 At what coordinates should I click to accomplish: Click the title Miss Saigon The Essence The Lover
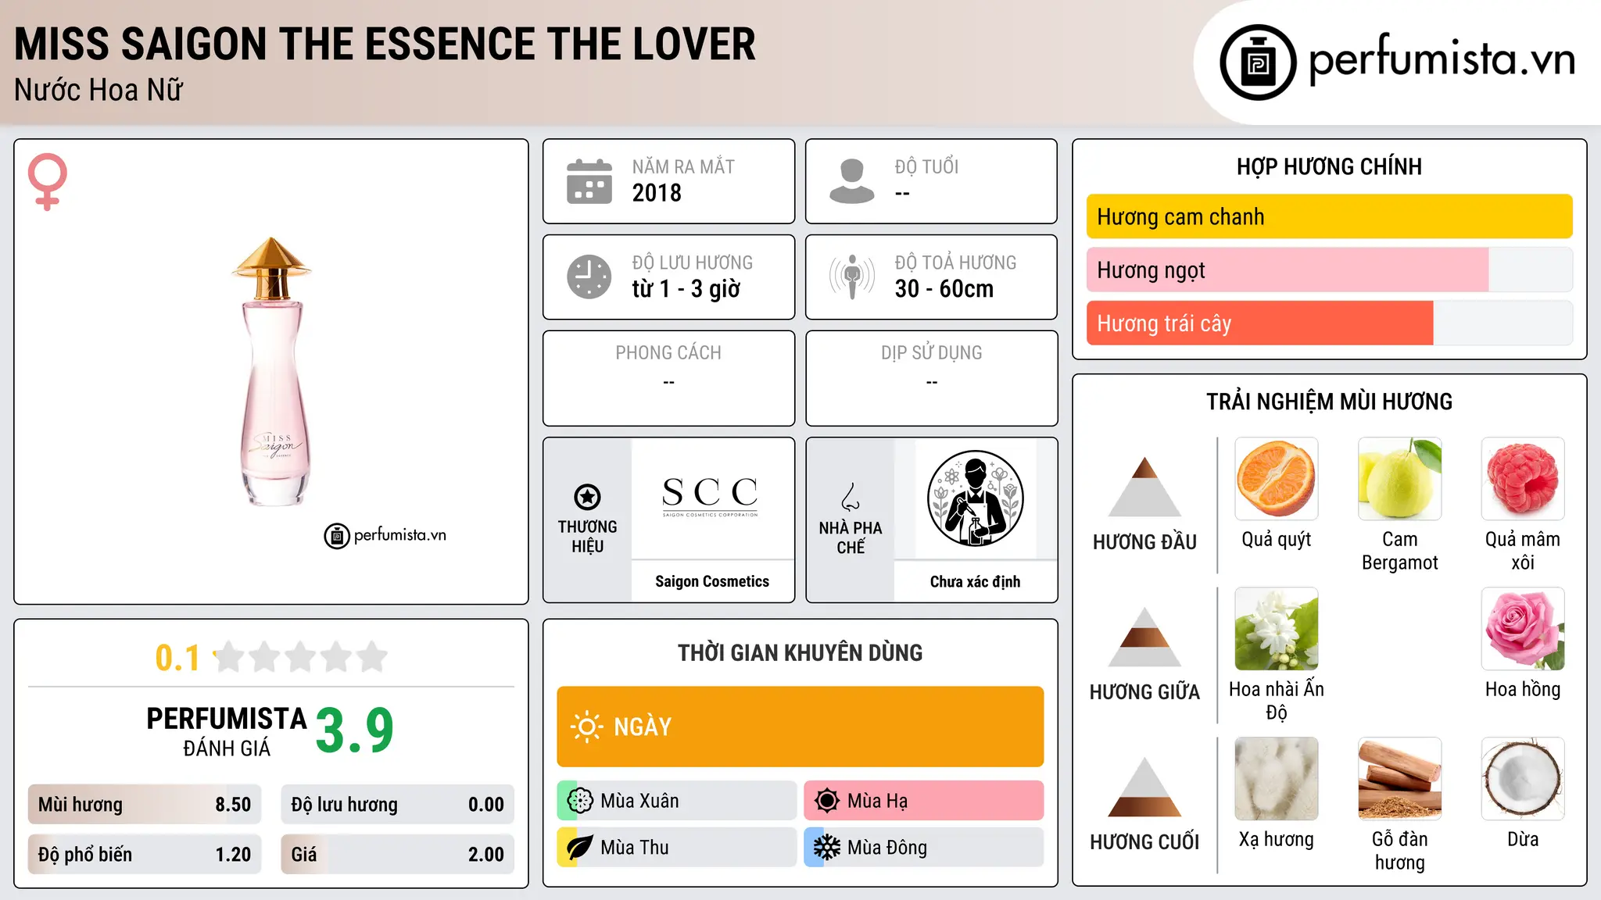click(385, 44)
